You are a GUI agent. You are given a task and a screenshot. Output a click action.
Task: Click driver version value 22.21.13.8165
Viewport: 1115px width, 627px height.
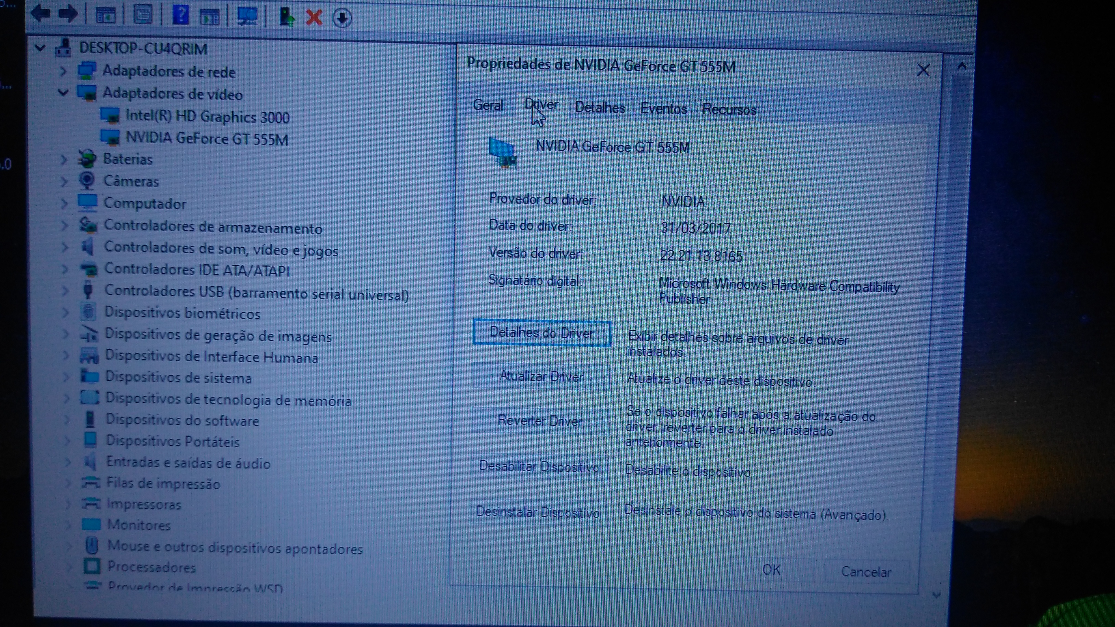pyautogui.click(x=701, y=256)
